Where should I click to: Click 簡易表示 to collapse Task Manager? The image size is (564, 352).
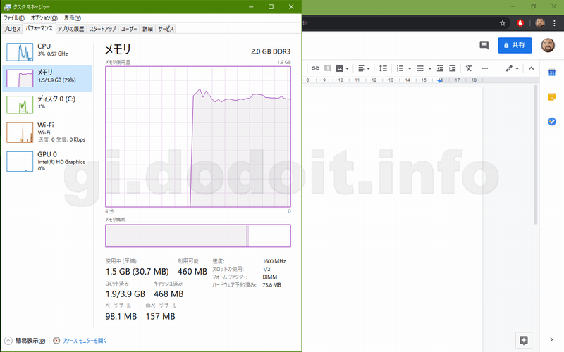(x=25, y=341)
